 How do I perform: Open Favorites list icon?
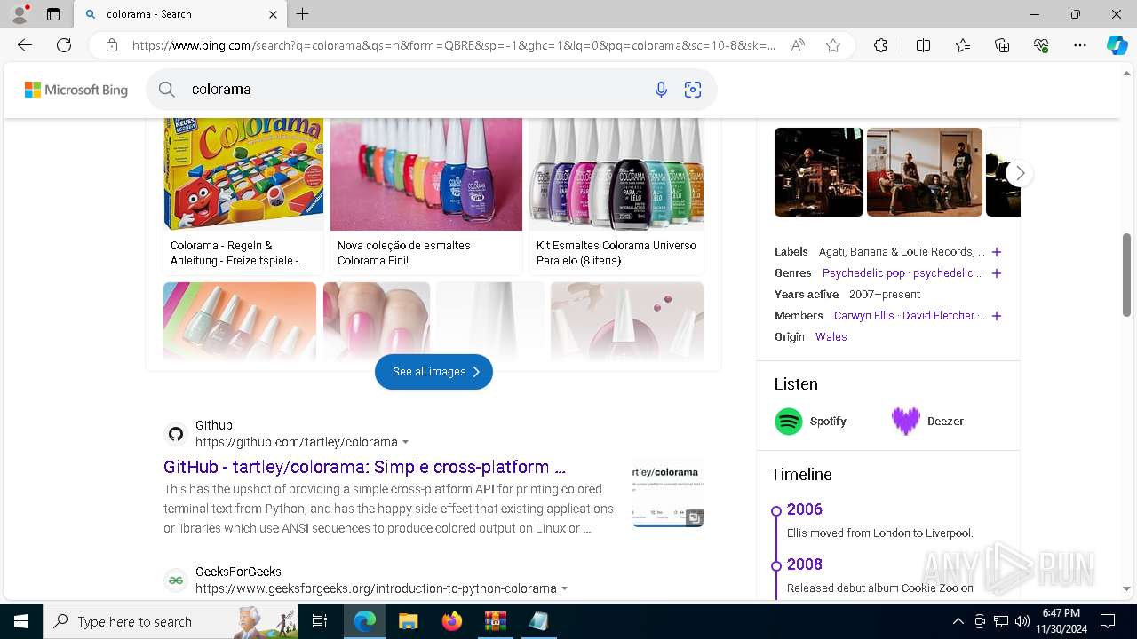click(x=963, y=45)
